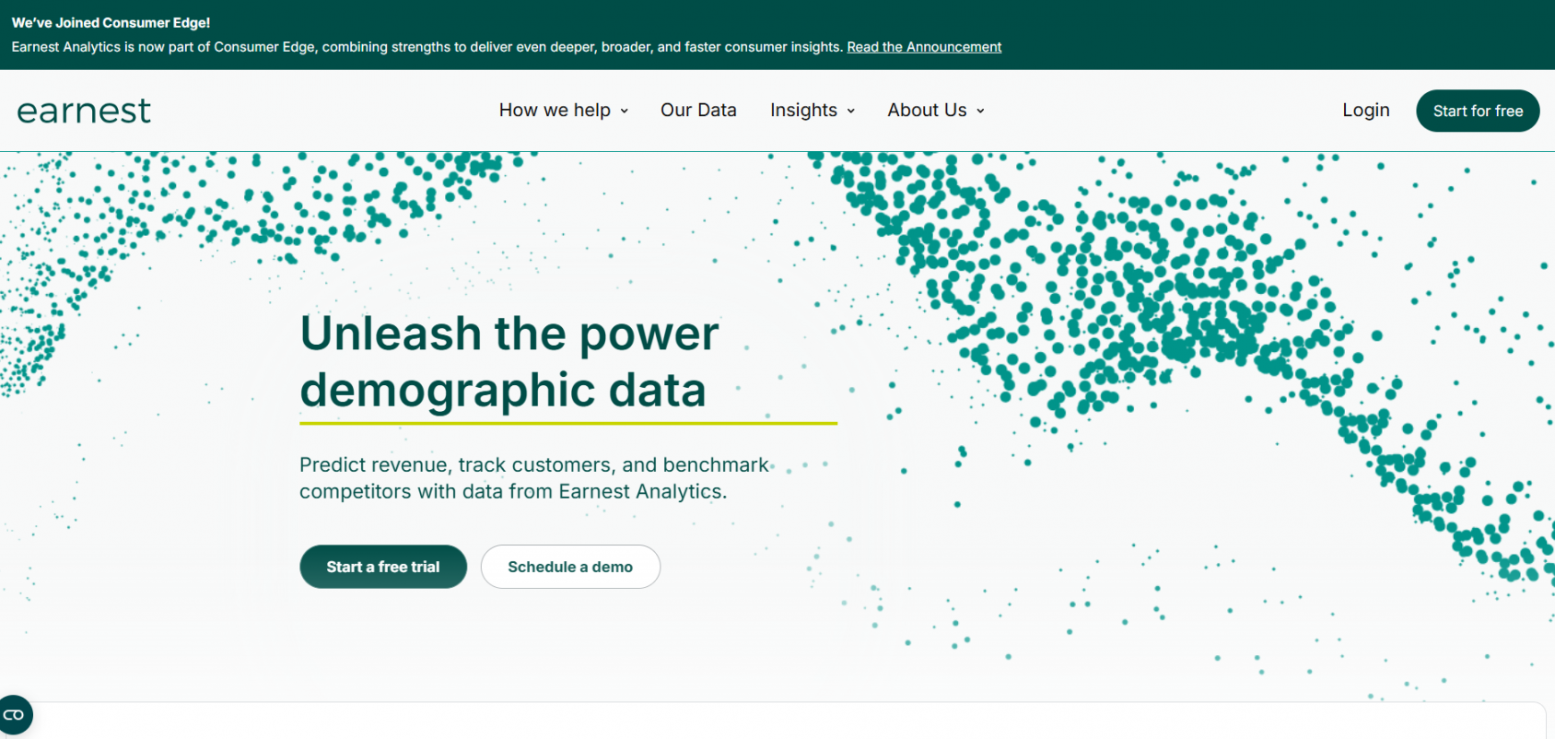Click Schedule a demo button
The image size is (1555, 739).
point(570,567)
